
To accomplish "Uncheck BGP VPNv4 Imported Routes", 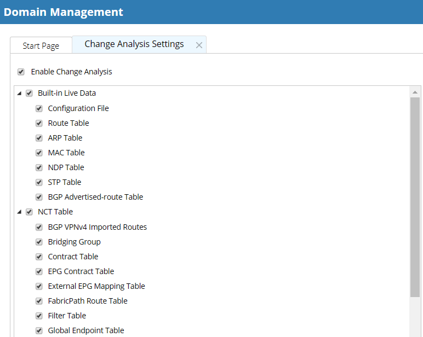I will (x=39, y=228).
